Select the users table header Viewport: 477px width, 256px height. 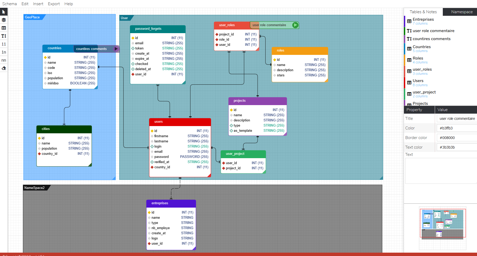(x=180, y=122)
